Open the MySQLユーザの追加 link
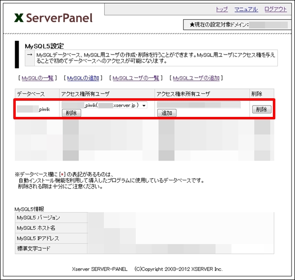Screen dimensions: 295x280 pos(196,78)
